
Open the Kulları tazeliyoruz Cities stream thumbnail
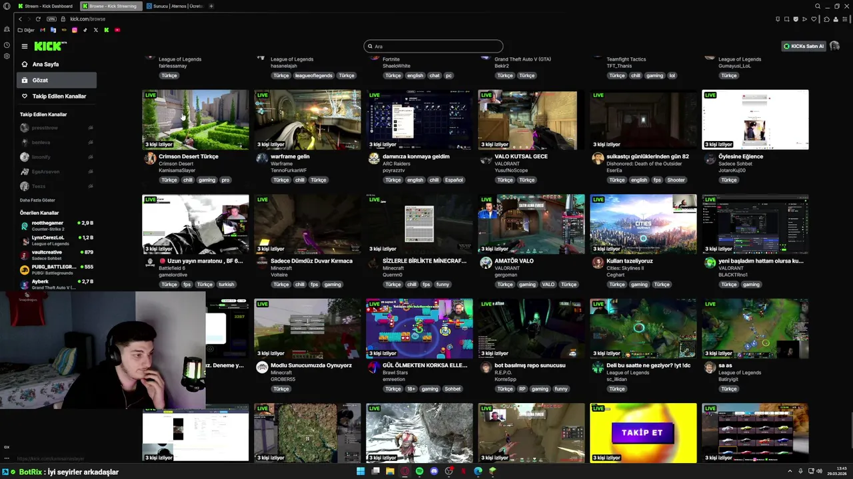pos(643,224)
